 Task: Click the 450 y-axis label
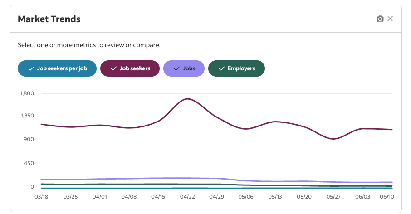point(29,164)
